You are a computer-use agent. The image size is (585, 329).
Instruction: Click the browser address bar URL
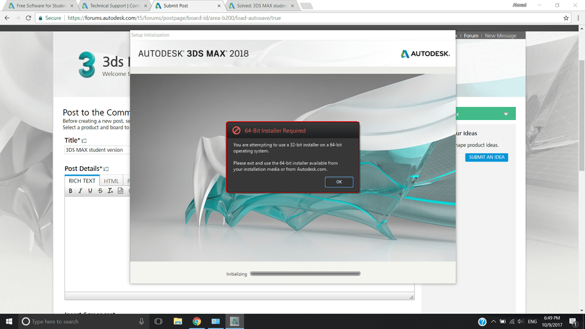174,18
